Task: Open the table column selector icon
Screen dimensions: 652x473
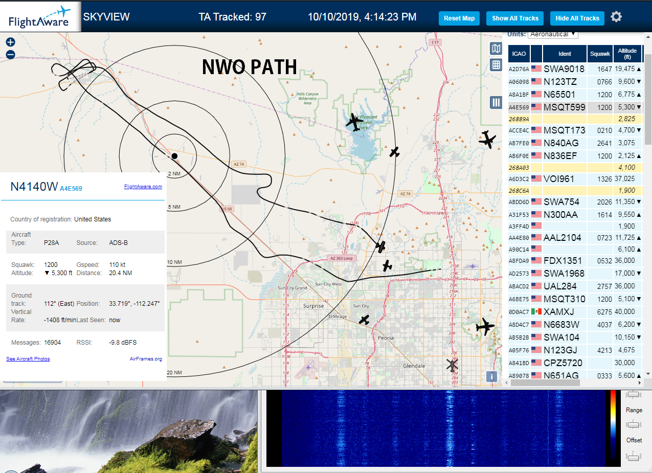Action: [496, 102]
